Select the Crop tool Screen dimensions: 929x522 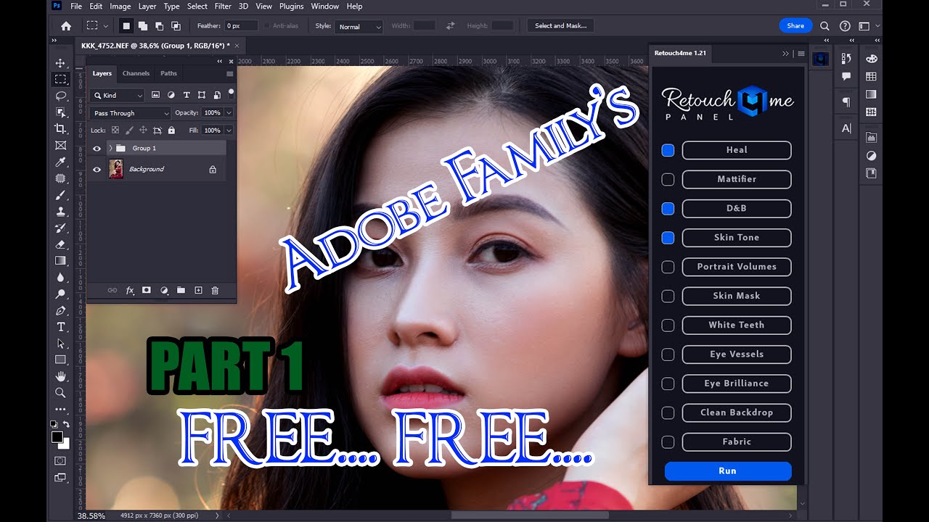click(61, 128)
